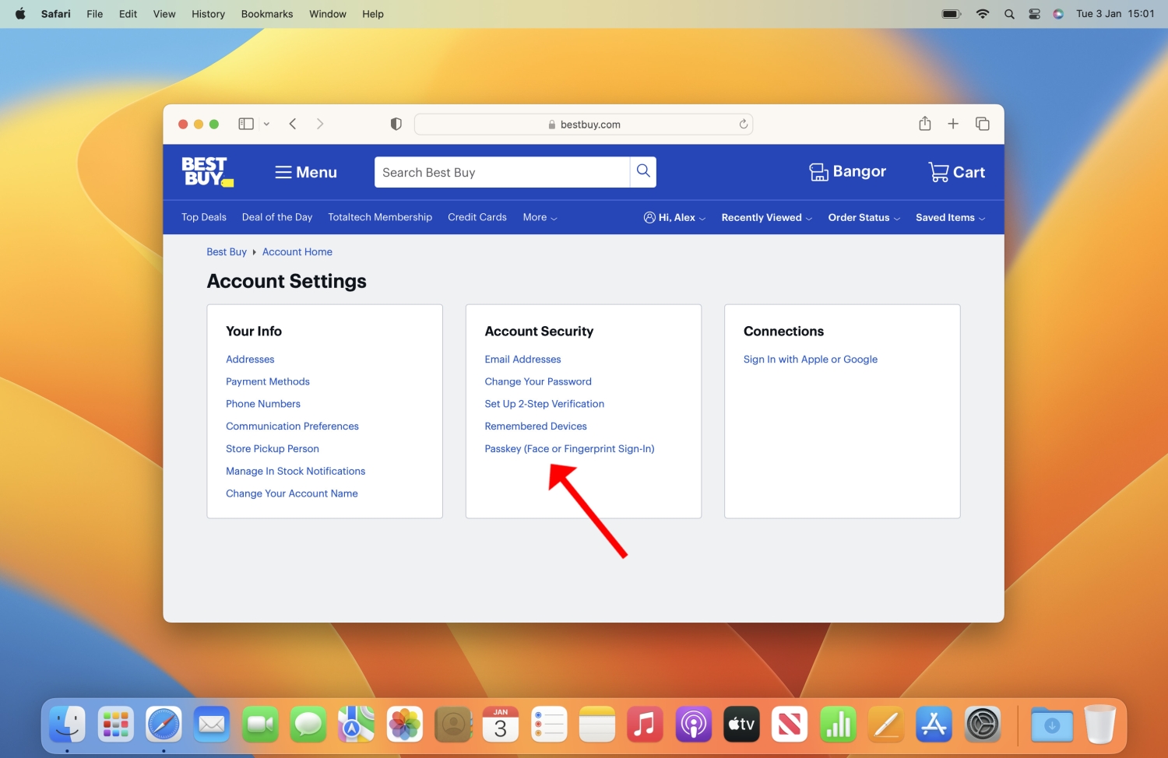Open Deal of the Day

(x=277, y=217)
